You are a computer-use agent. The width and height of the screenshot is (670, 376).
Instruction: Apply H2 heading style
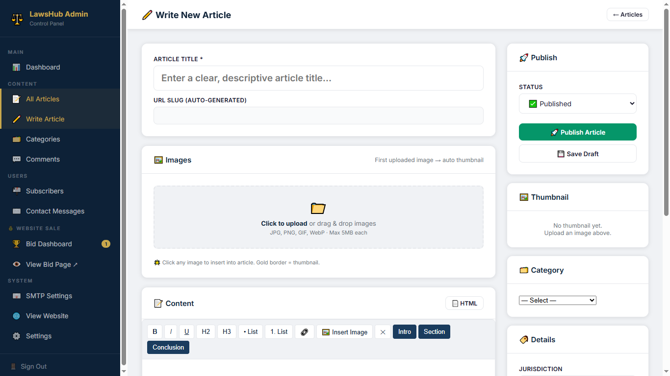pyautogui.click(x=206, y=332)
